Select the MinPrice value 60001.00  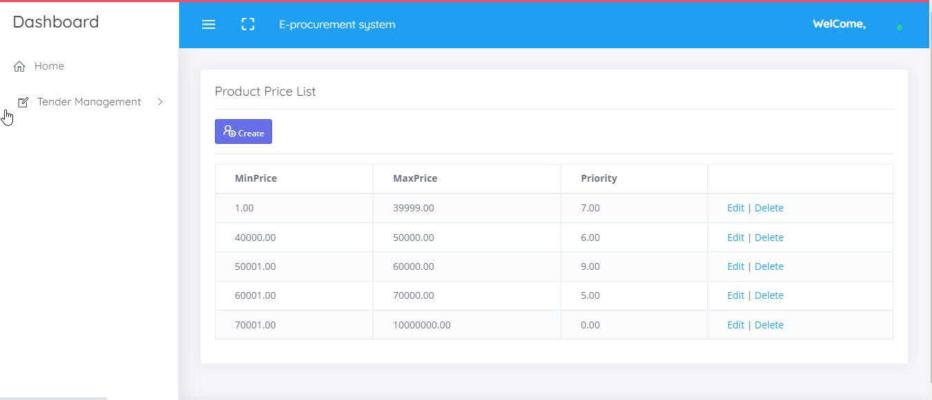(255, 295)
